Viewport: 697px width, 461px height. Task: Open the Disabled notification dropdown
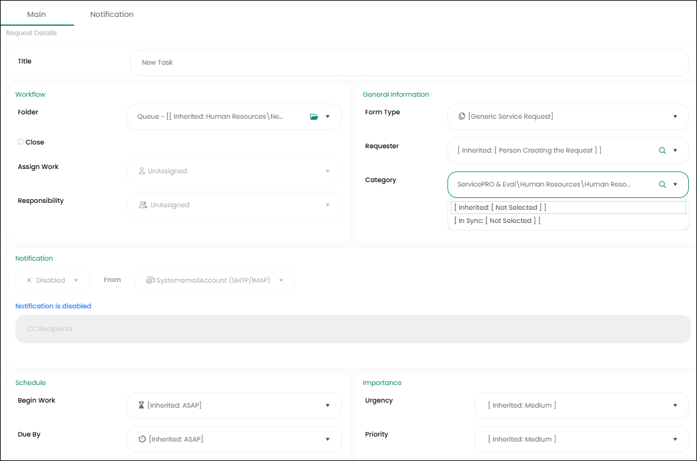click(52, 281)
